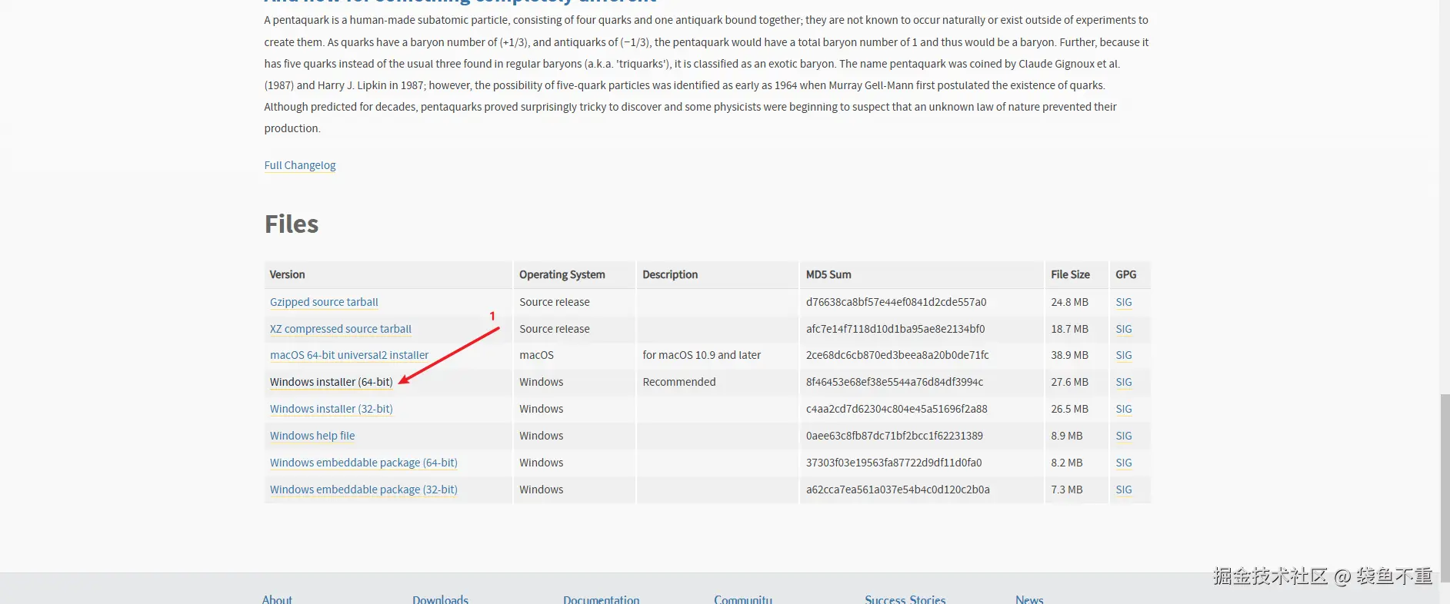
Task: Click 'for macOS 10.9 and later' description
Action: (702, 355)
